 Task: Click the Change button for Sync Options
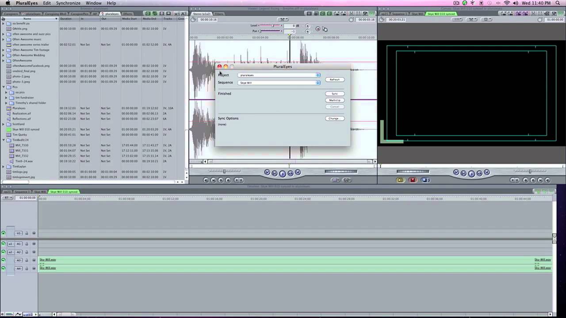pyautogui.click(x=334, y=118)
